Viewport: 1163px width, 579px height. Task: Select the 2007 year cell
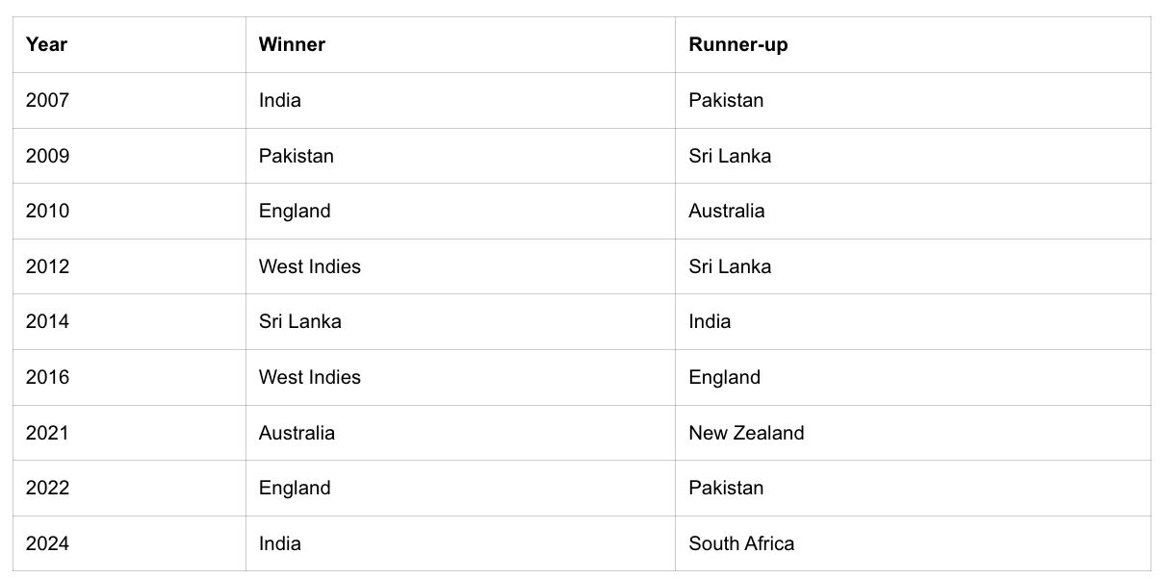[x=47, y=100]
